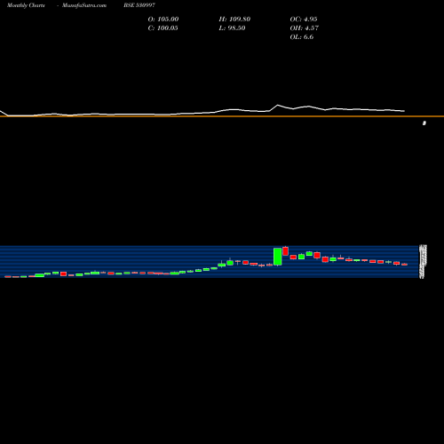Click the low value 'L: 98.50'

[x=232, y=28]
